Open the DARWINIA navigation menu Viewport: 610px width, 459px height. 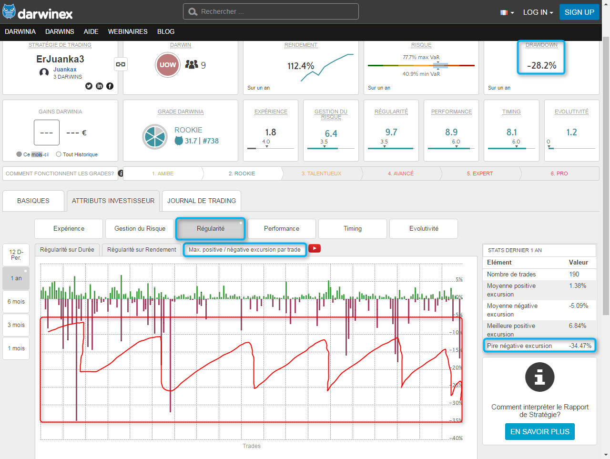(20, 31)
